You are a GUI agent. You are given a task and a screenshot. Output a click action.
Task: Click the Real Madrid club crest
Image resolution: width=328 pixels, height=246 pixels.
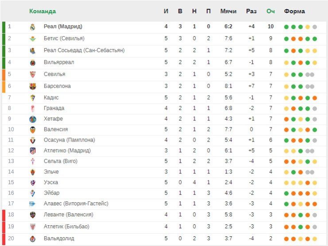point(33,27)
